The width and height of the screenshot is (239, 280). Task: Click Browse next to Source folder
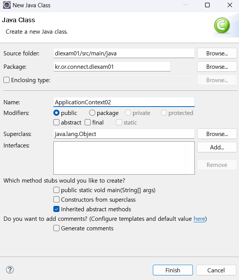(x=217, y=53)
